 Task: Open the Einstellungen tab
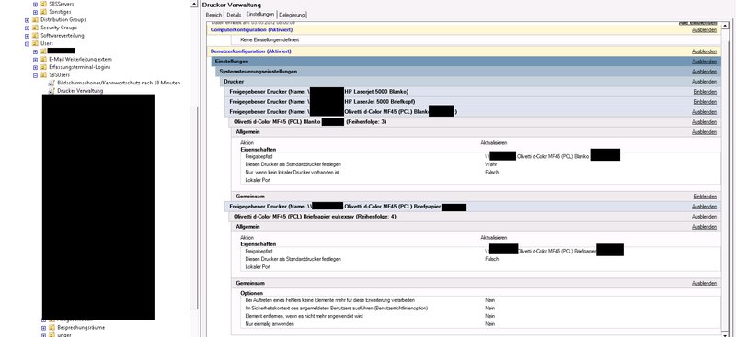pyautogui.click(x=260, y=15)
